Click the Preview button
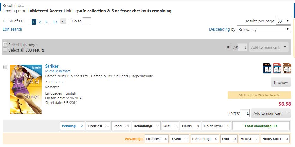Screen dimensions: 295x147 tap(281, 82)
